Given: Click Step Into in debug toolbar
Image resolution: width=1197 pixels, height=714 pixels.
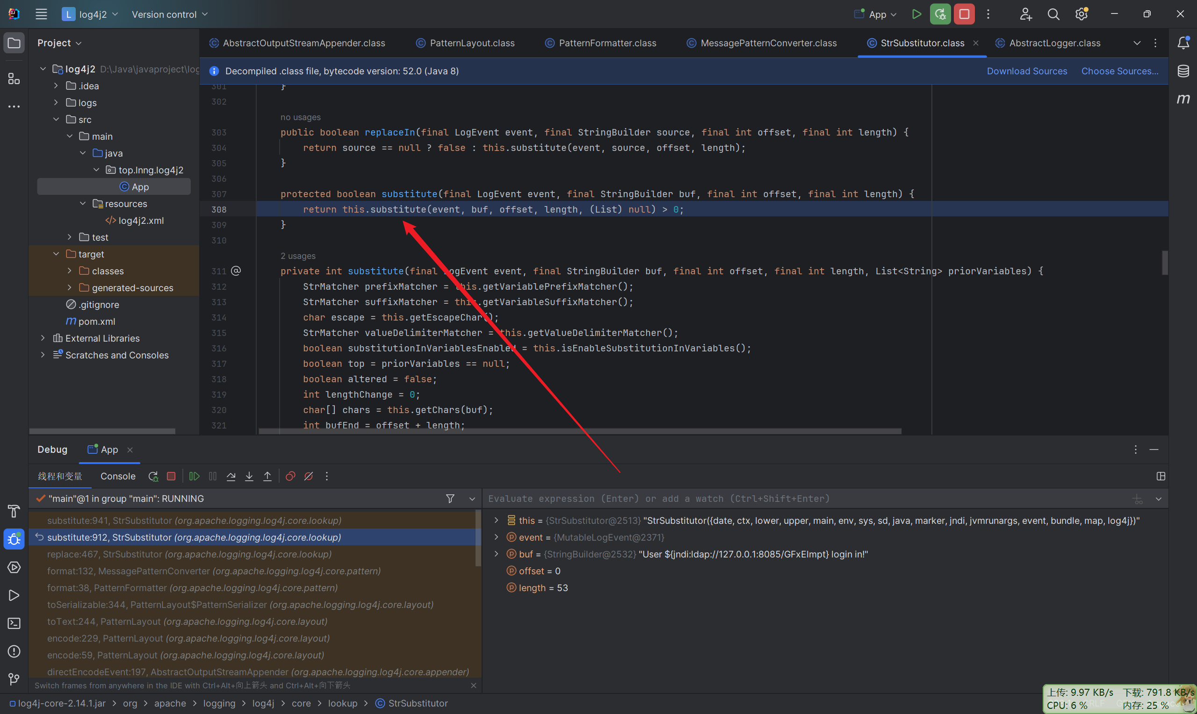Looking at the screenshot, I should (249, 476).
